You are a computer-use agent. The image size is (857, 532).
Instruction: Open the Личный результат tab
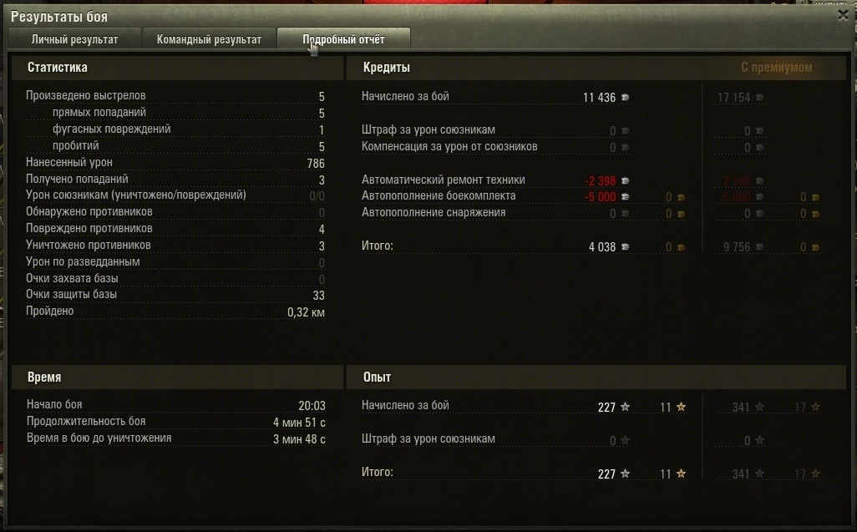[x=74, y=39]
